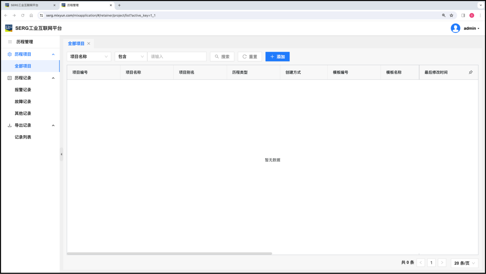Click the browser home icon
This screenshot has height=274, width=486.
tap(31, 15)
